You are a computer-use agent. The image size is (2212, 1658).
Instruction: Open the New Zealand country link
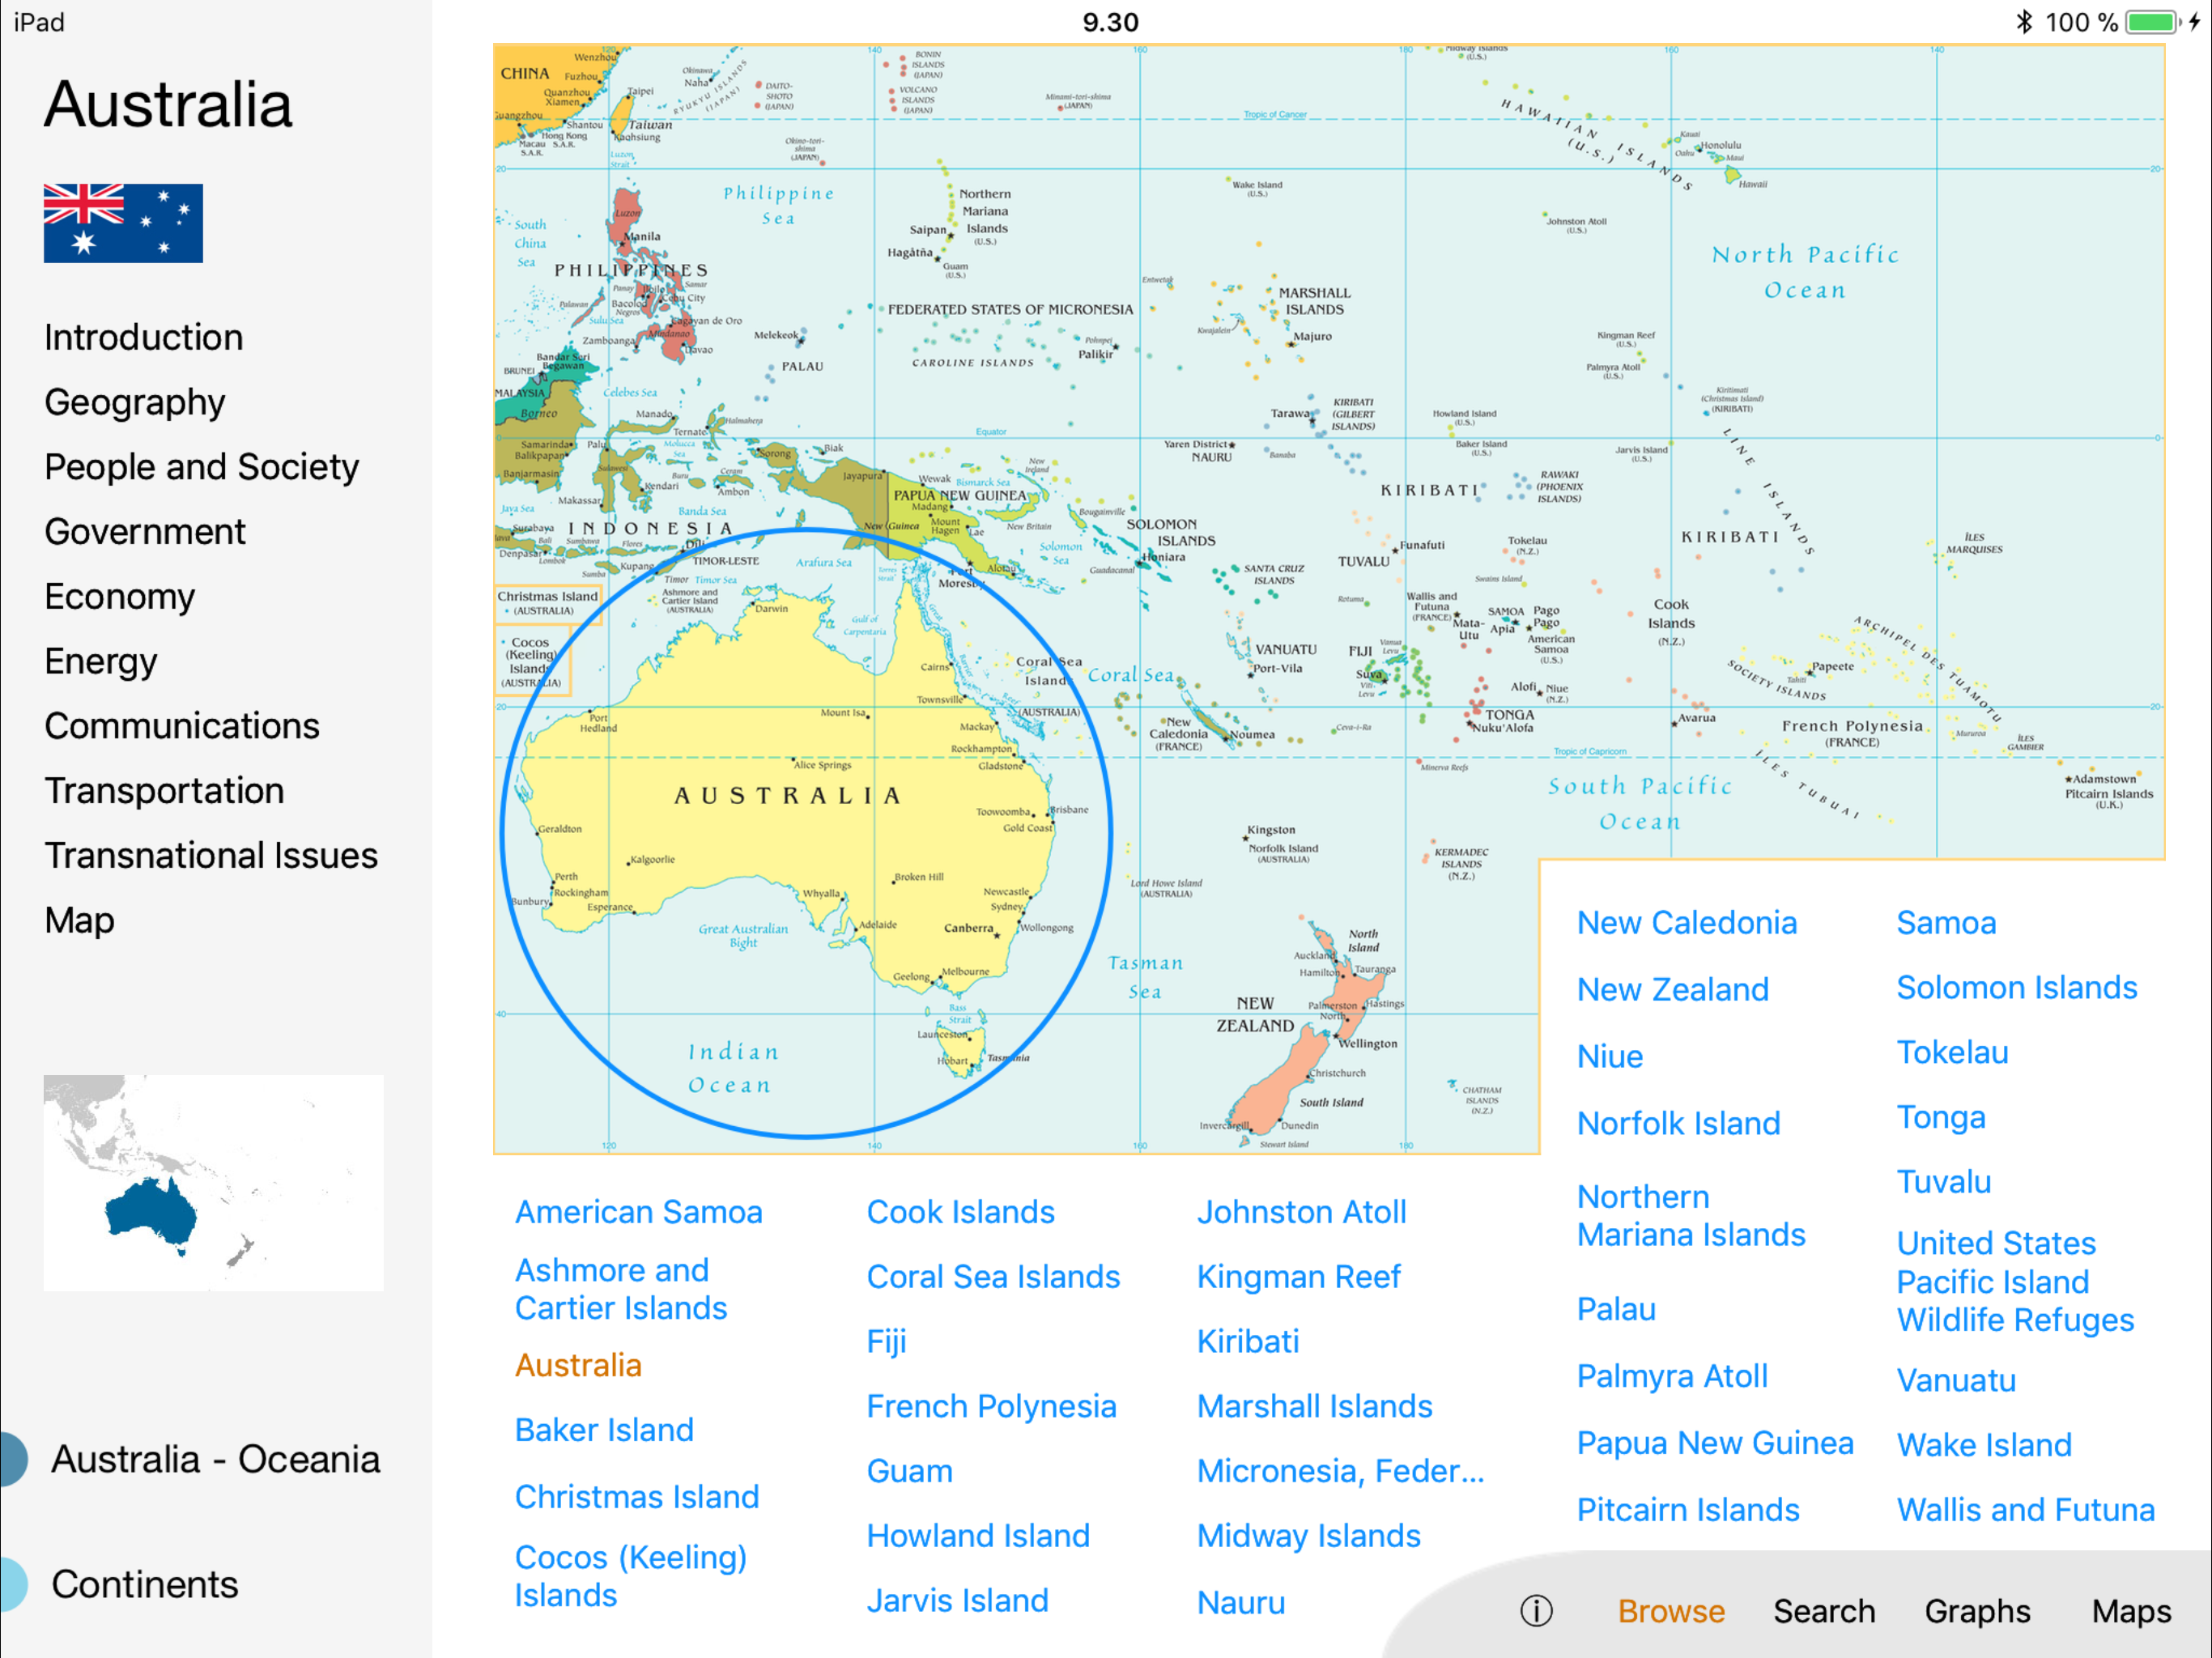click(x=1672, y=989)
